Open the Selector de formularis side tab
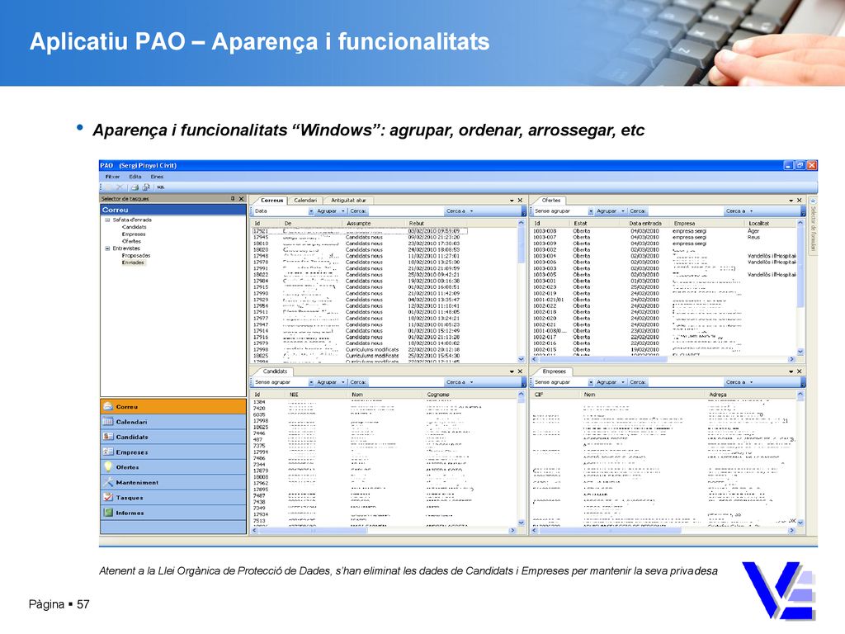845x634 pixels. click(813, 228)
